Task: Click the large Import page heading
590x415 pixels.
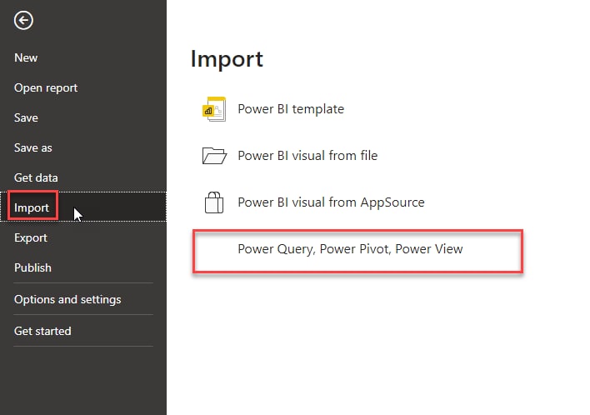Action: pos(227,59)
